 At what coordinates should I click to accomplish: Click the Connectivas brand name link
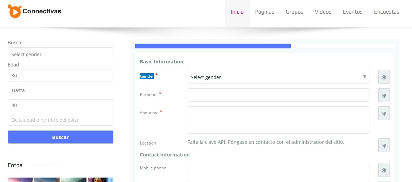click(42, 11)
